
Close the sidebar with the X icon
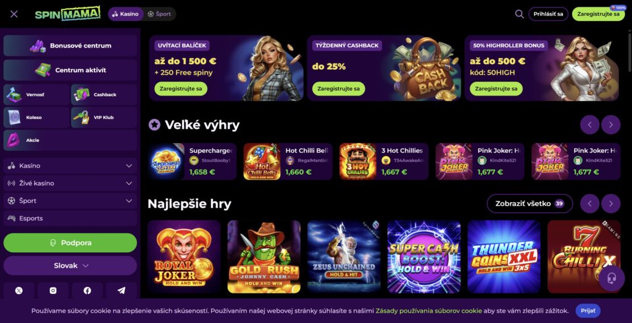[14, 14]
